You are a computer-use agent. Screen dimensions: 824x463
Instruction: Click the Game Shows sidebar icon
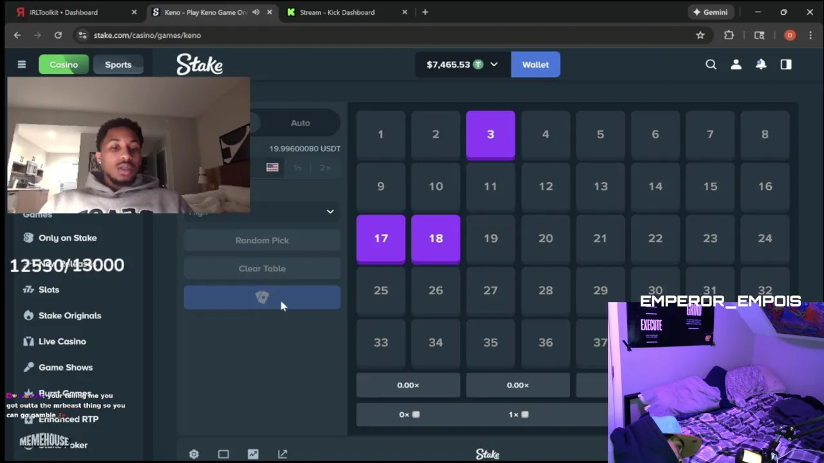[x=28, y=367]
